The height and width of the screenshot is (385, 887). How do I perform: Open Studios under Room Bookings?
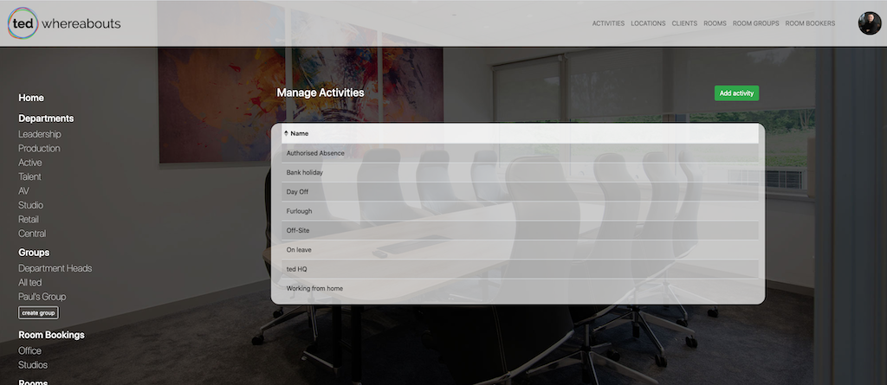click(x=32, y=365)
